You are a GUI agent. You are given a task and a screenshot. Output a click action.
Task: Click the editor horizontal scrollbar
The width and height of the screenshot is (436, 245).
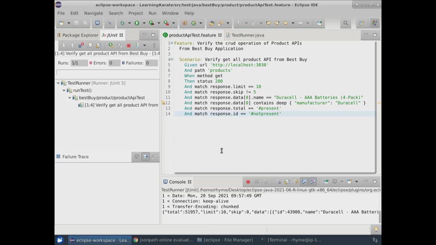click(x=275, y=173)
